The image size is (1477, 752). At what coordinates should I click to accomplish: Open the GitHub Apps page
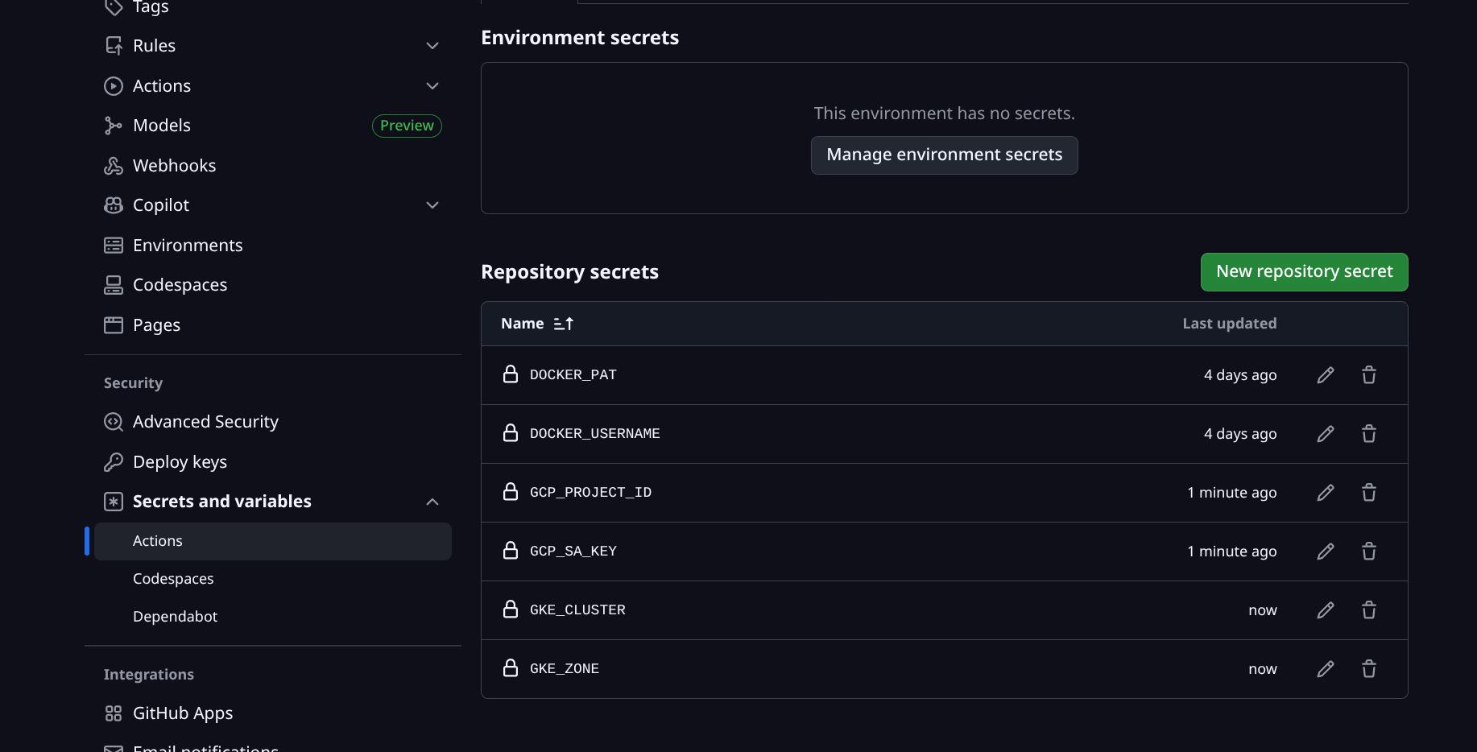click(183, 713)
